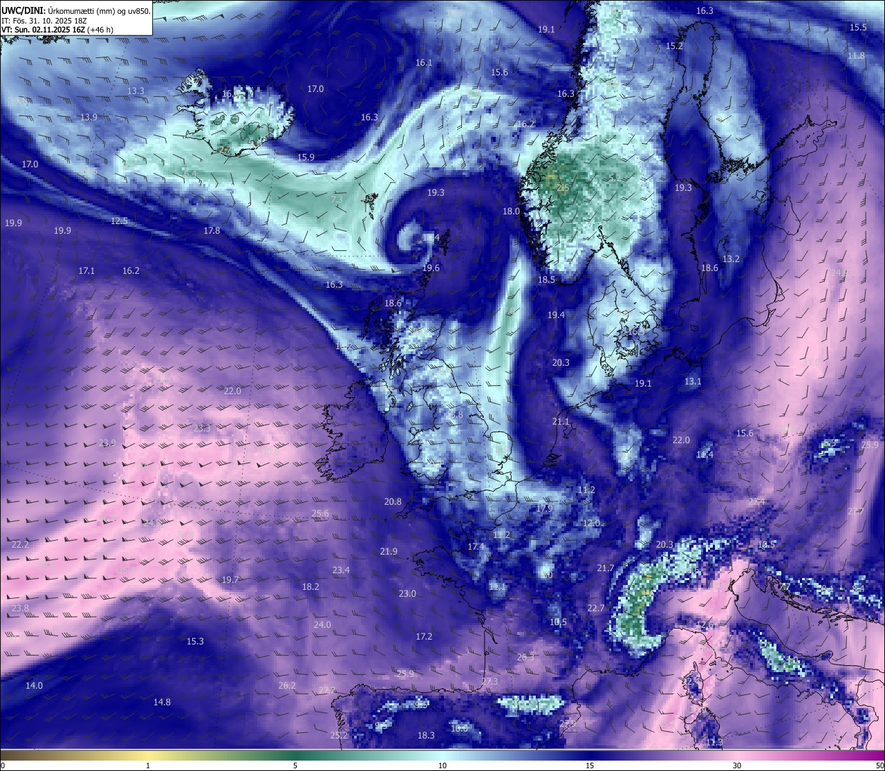Click the 13.9 value on the map

pos(88,117)
